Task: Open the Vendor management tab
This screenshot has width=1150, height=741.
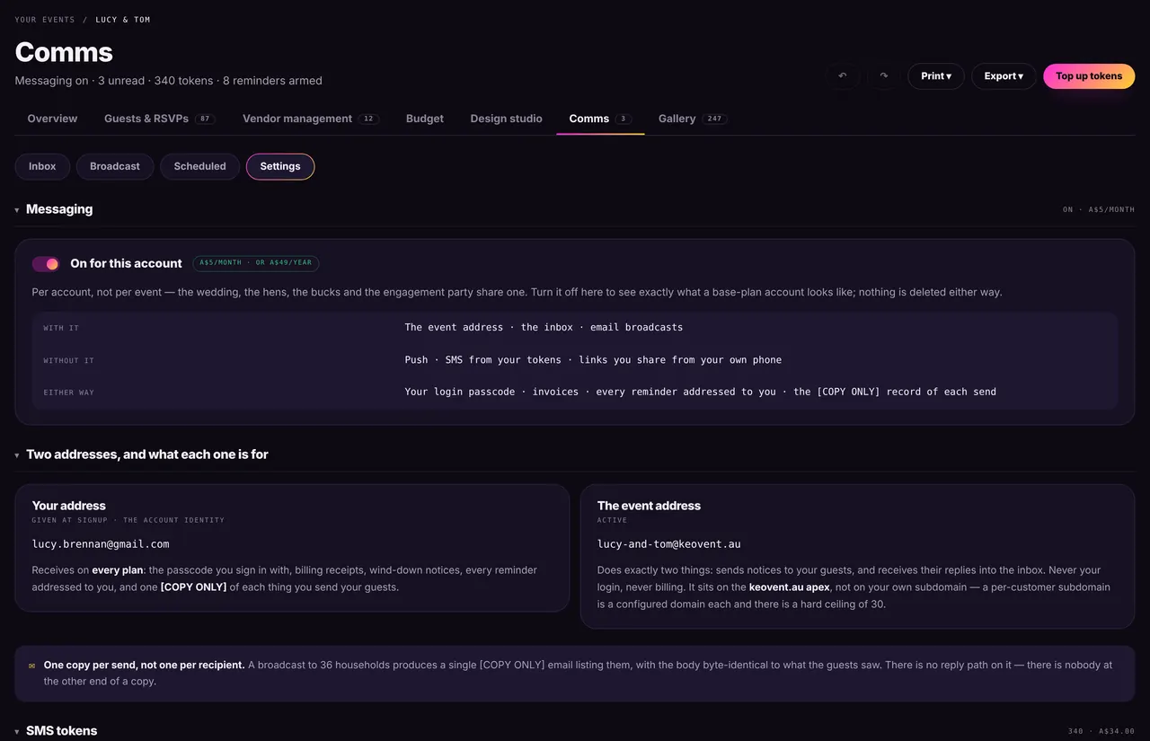Action: (310, 119)
